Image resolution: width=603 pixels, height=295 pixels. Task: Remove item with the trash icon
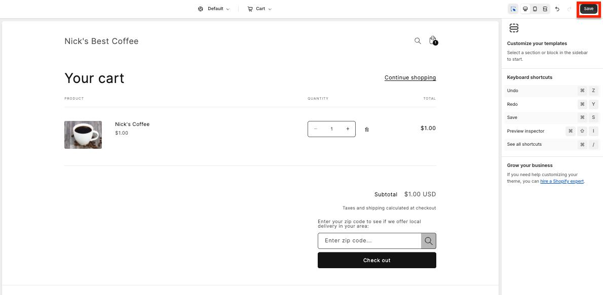coord(366,130)
